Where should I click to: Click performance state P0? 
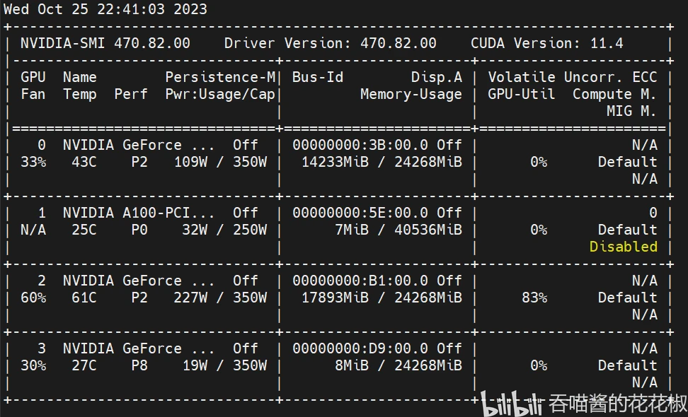click(x=139, y=230)
